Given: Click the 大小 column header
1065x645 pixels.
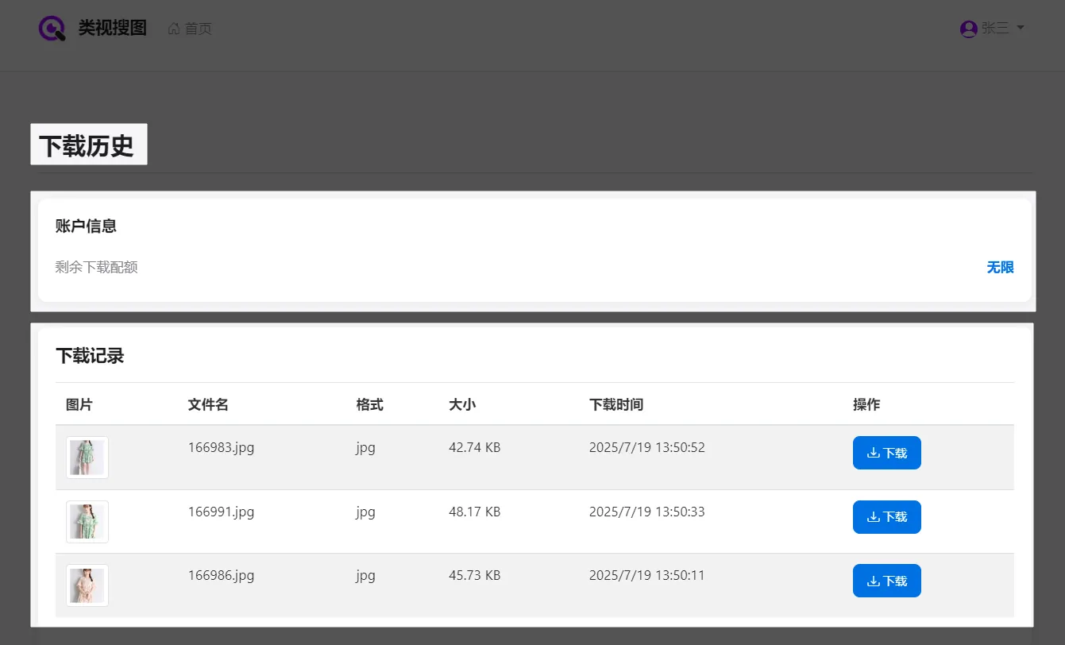Looking at the screenshot, I should [x=462, y=404].
